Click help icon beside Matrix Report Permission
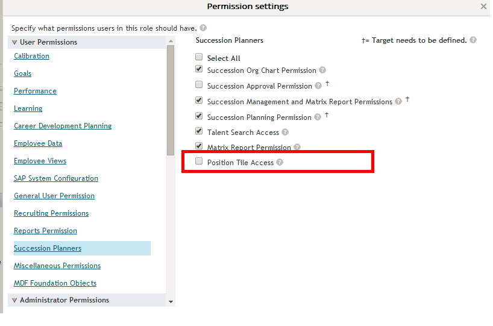Viewport: 493px width, 326px height. pos(297,147)
